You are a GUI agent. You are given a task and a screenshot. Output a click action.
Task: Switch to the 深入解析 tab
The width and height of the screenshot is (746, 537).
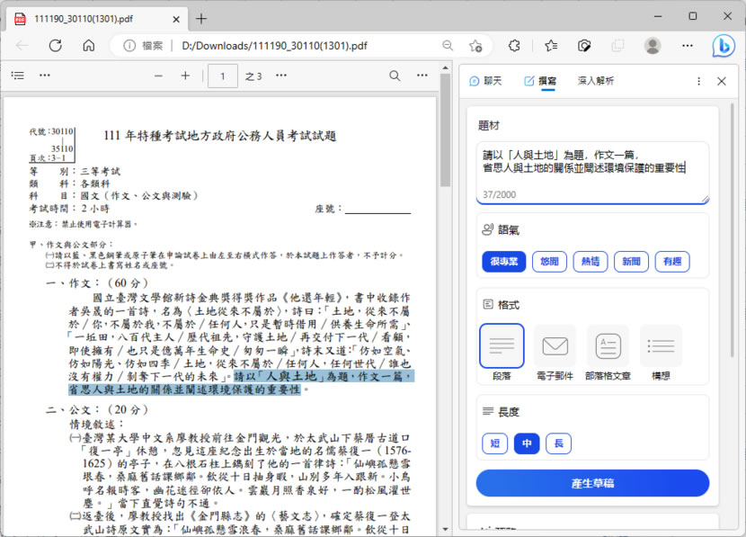tap(596, 81)
